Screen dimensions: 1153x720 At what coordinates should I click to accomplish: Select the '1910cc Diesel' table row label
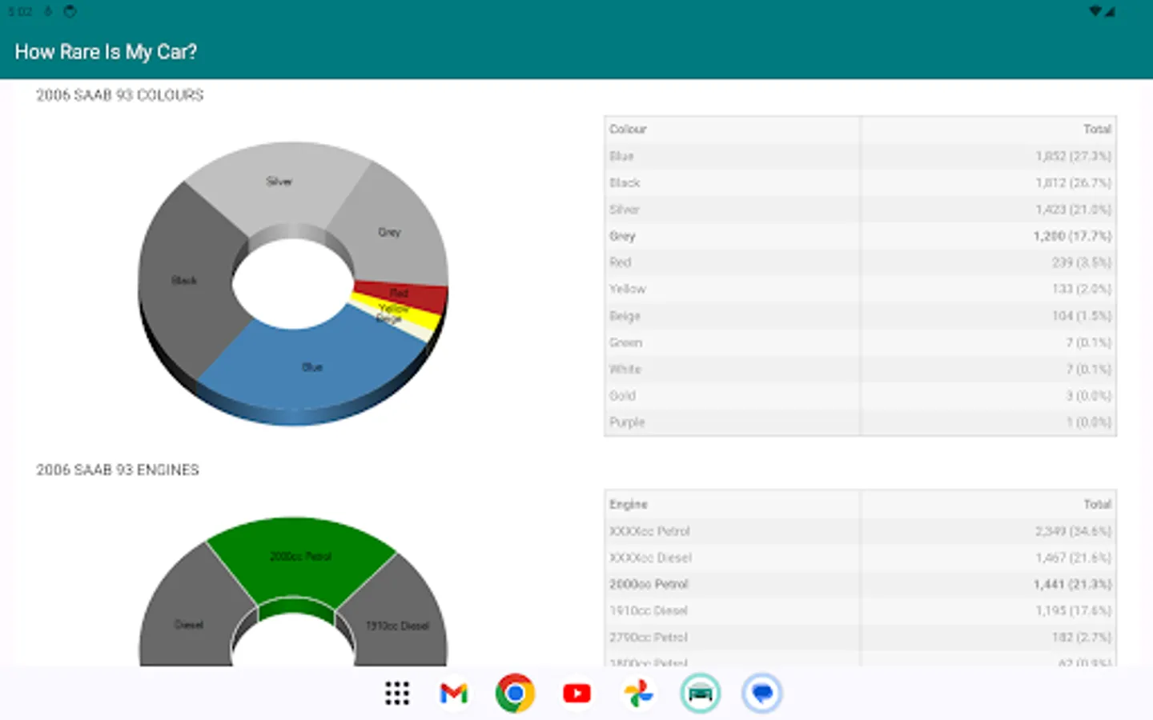click(649, 610)
